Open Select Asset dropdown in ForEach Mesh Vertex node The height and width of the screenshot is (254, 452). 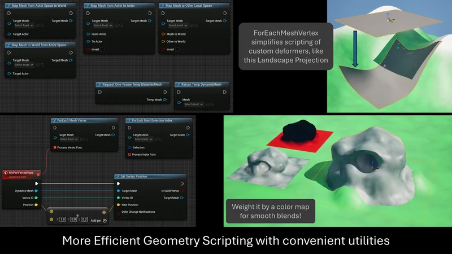pyautogui.click(x=68, y=139)
